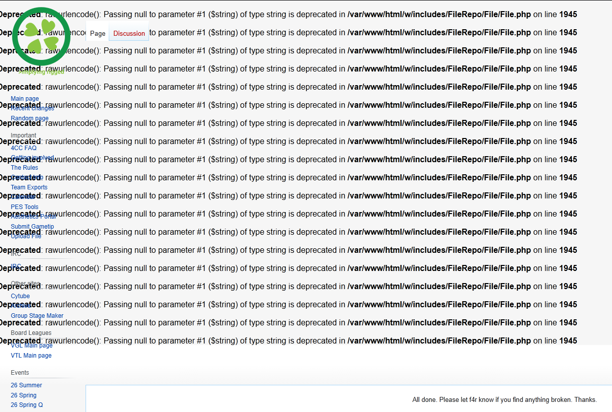Image resolution: width=612 pixels, height=412 pixels.
Task: Open the 4CC FAQ link
Action: pos(24,148)
